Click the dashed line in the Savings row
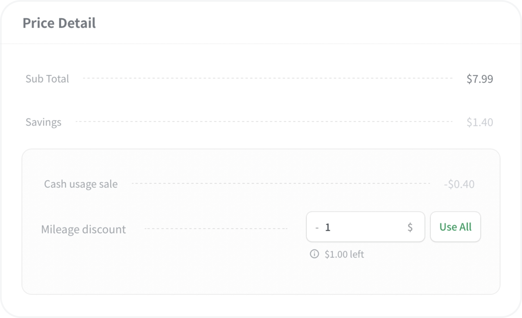This screenshot has width=522, height=318. (264, 122)
